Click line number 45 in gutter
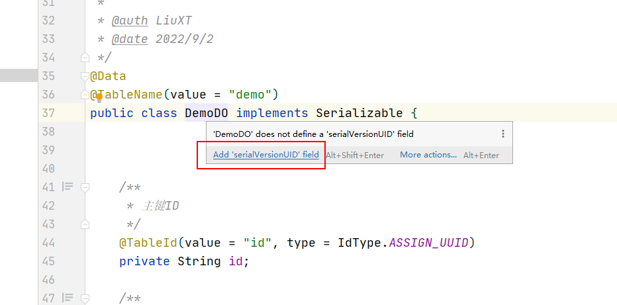This screenshot has width=617, height=305. (48, 261)
